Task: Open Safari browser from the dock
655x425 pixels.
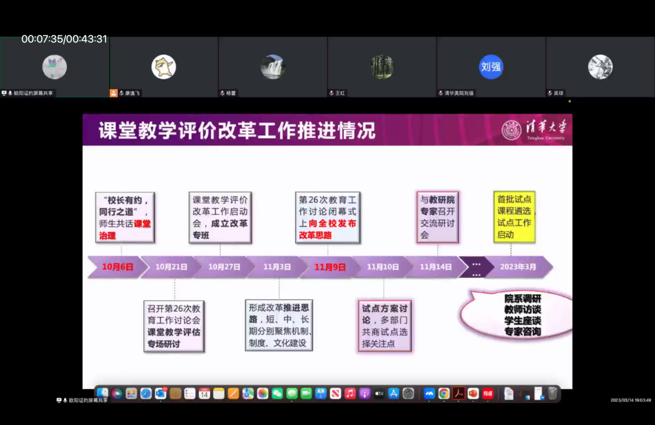Action: point(146,394)
